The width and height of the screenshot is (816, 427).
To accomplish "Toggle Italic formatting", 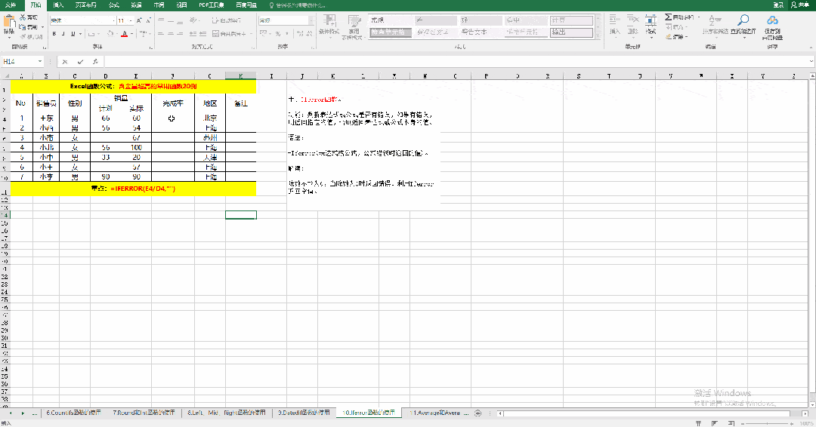I will pos(63,34).
